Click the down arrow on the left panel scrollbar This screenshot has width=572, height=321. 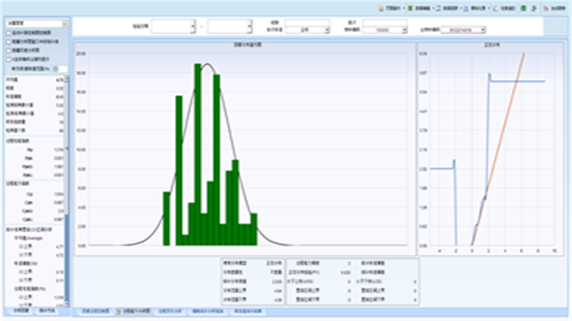pyautogui.click(x=67, y=304)
